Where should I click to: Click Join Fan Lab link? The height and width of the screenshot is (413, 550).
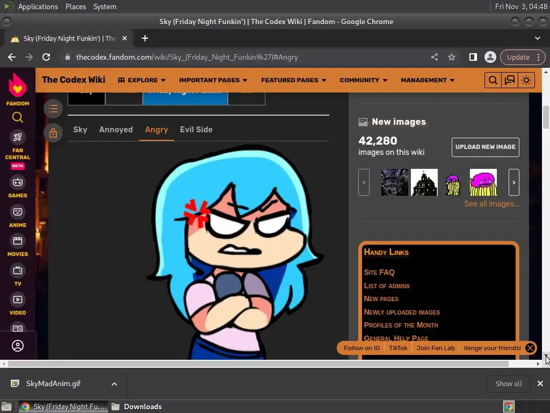click(435, 348)
